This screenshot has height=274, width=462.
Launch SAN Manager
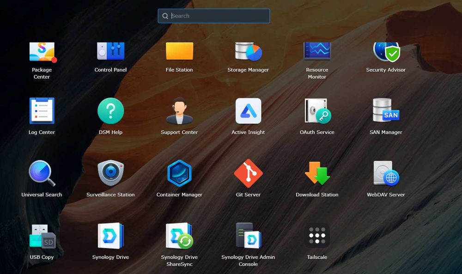click(386, 110)
